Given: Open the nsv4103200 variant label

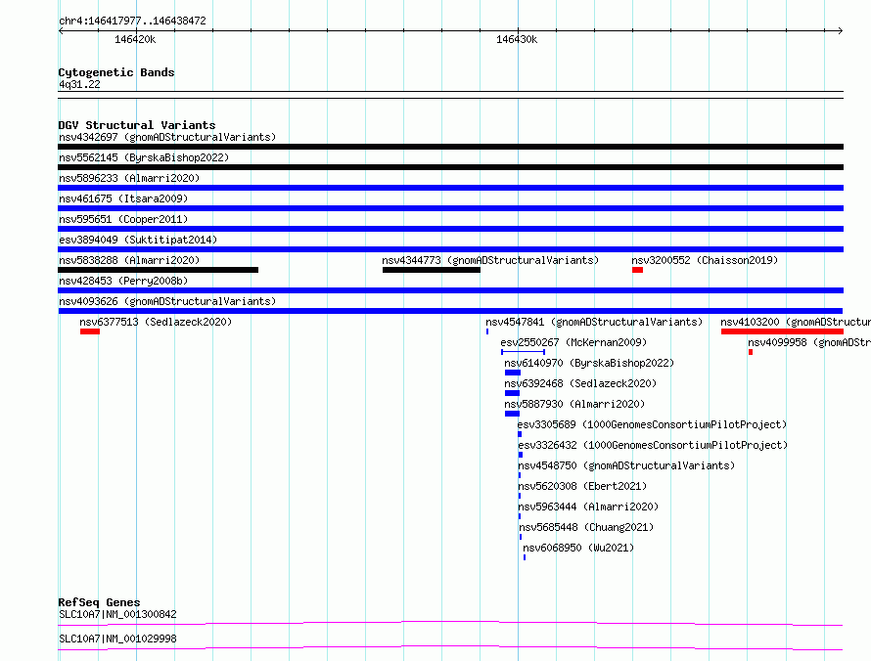Looking at the screenshot, I should pos(796,322).
